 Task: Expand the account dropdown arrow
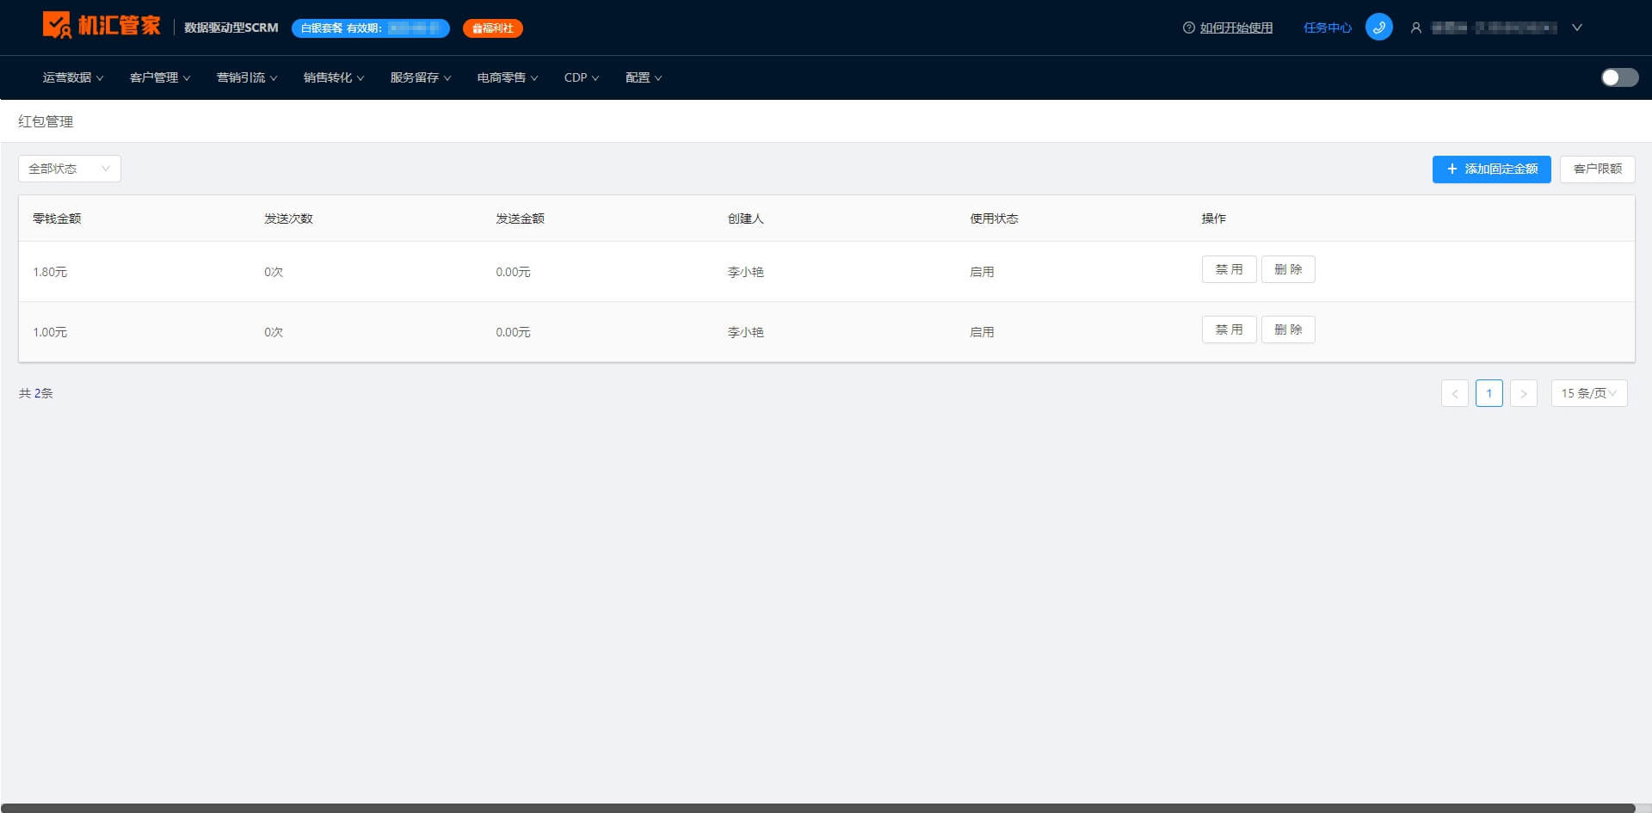pyautogui.click(x=1577, y=28)
